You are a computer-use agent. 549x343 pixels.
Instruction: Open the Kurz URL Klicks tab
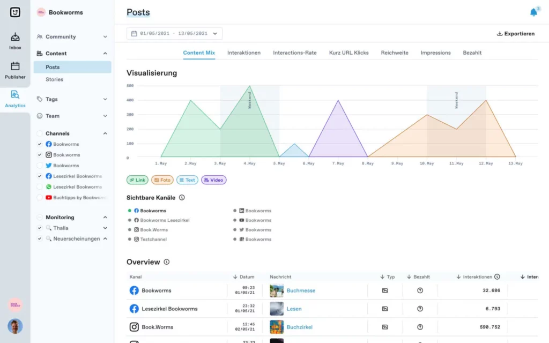[x=348, y=53]
